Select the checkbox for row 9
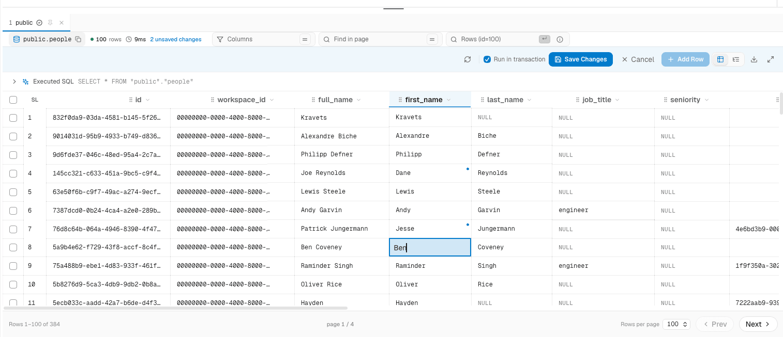This screenshot has width=783, height=337. [x=13, y=266]
